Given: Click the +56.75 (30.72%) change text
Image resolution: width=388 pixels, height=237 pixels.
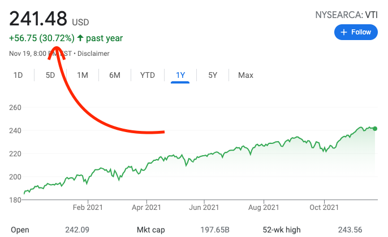Looking at the screenshot, I should (x=41, y=38).
